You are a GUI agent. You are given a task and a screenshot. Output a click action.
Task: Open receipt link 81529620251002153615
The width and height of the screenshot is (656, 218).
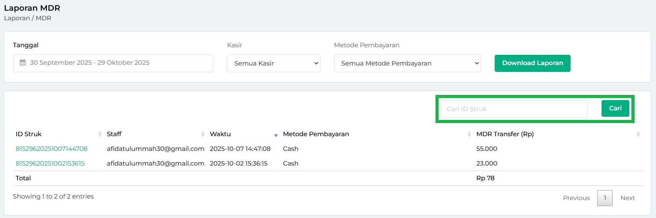point(50,164)
